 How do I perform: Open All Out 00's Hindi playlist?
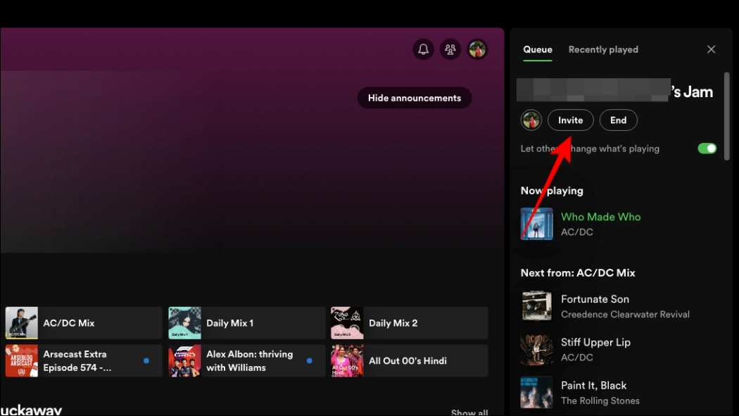[x=408, y=360]
